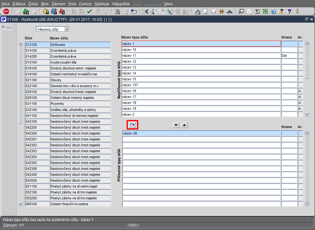
Task: Click up arrow of unassigned types scrollbar
Action: point(307,43)
